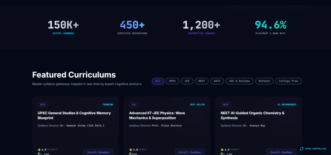Click the ACTIVE LEARNERS label
This screenshot has width=331, height=155.
[63, 33]
